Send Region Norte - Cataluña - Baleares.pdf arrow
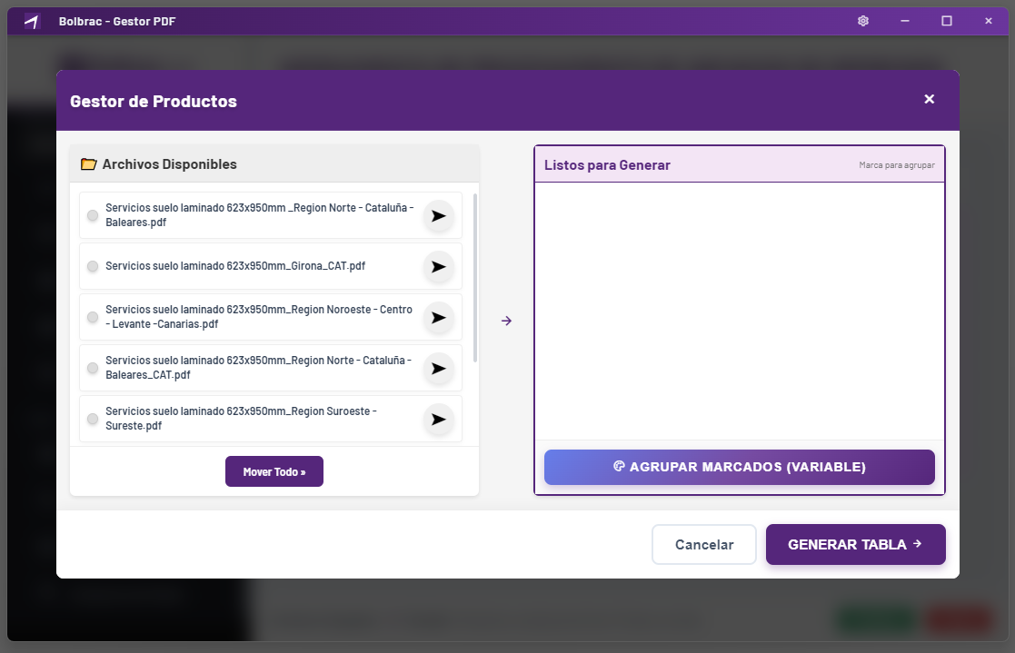Viewport: 1015px width, 653px height. pos(438,216)
